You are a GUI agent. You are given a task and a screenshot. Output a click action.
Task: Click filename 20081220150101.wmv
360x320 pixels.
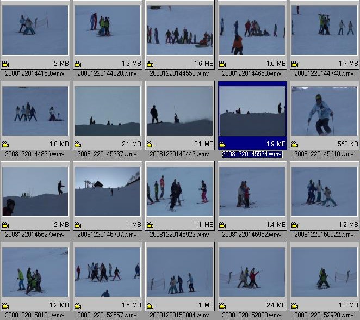[x=35, y=315]
